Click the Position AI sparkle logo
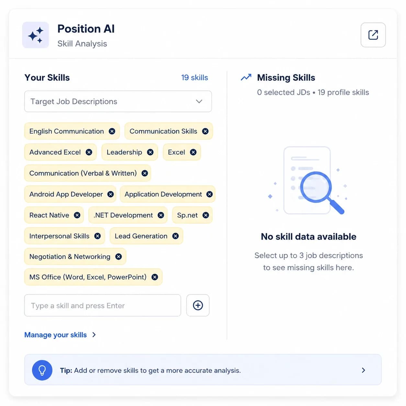 (x=36, y=35)
